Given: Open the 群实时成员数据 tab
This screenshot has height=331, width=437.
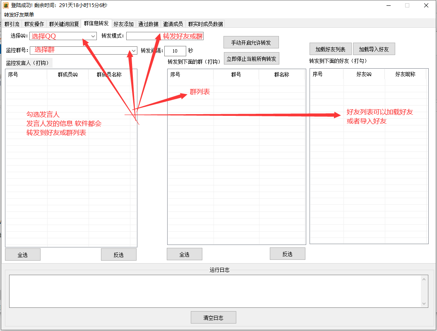Looking at the screenshot, I should [x=205, y=24].
